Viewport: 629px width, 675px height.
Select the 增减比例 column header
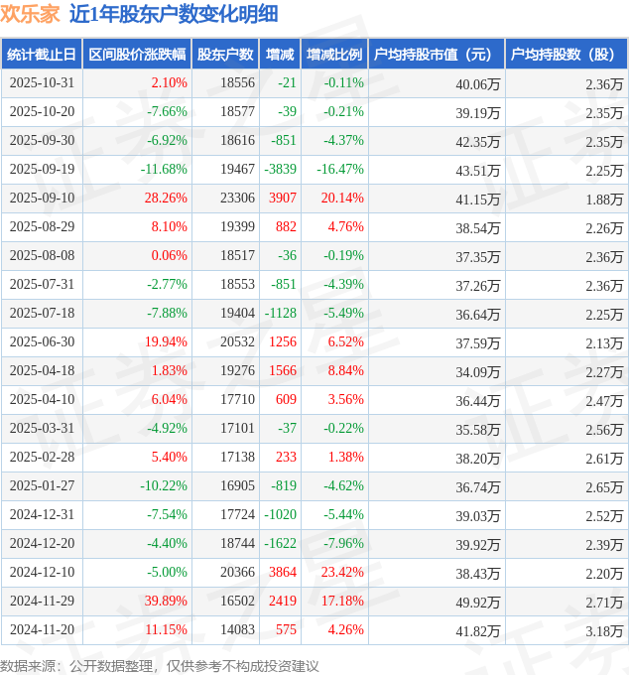(334, 55)
